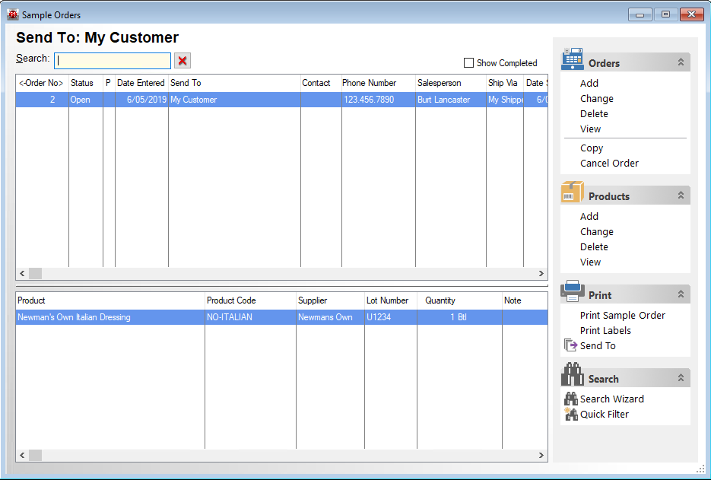Click Add under Orders
This screenshot has width=711, height=480.
point(589,84)
